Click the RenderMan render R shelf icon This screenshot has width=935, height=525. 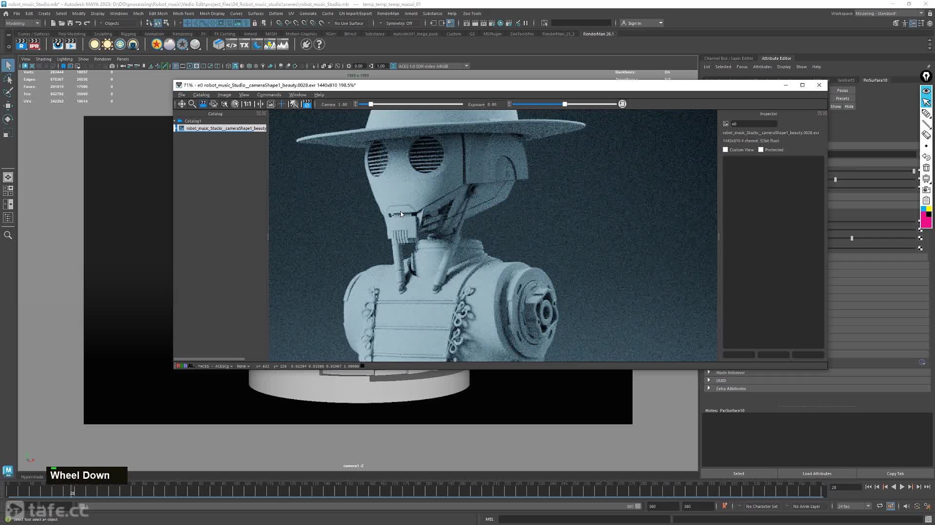click(x=21, y=45)
